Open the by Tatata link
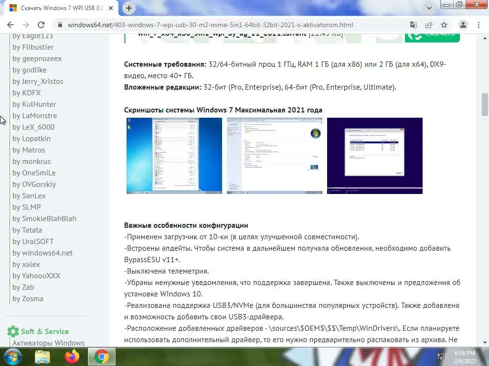 point(27,230)
